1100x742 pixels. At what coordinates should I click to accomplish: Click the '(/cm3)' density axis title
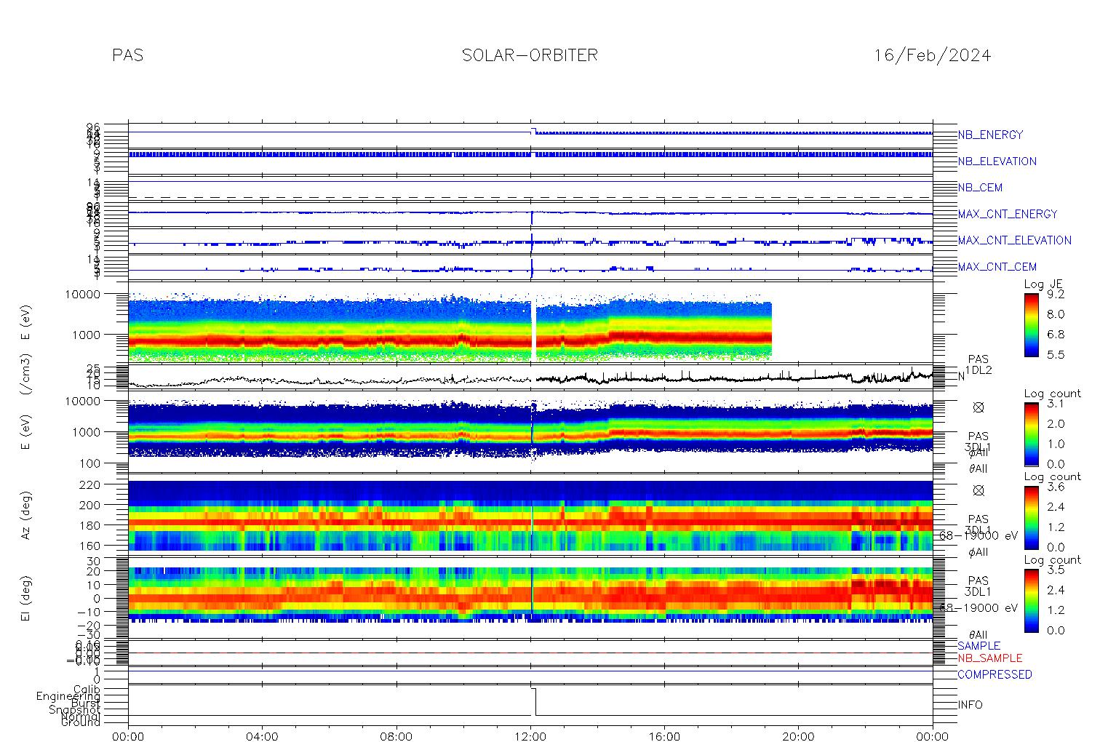26,375
